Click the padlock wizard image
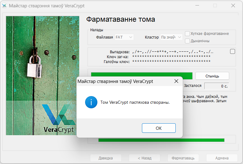The image size is (243, 164). click(43, 76)
